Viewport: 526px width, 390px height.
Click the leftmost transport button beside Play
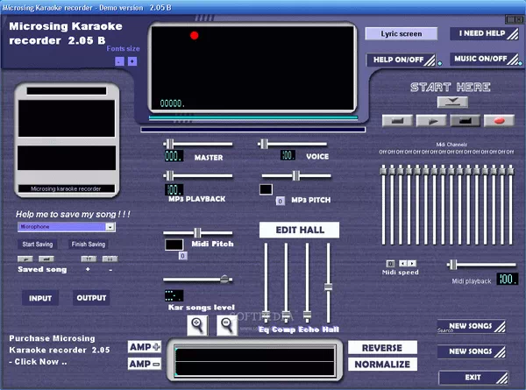pos(397,121)
